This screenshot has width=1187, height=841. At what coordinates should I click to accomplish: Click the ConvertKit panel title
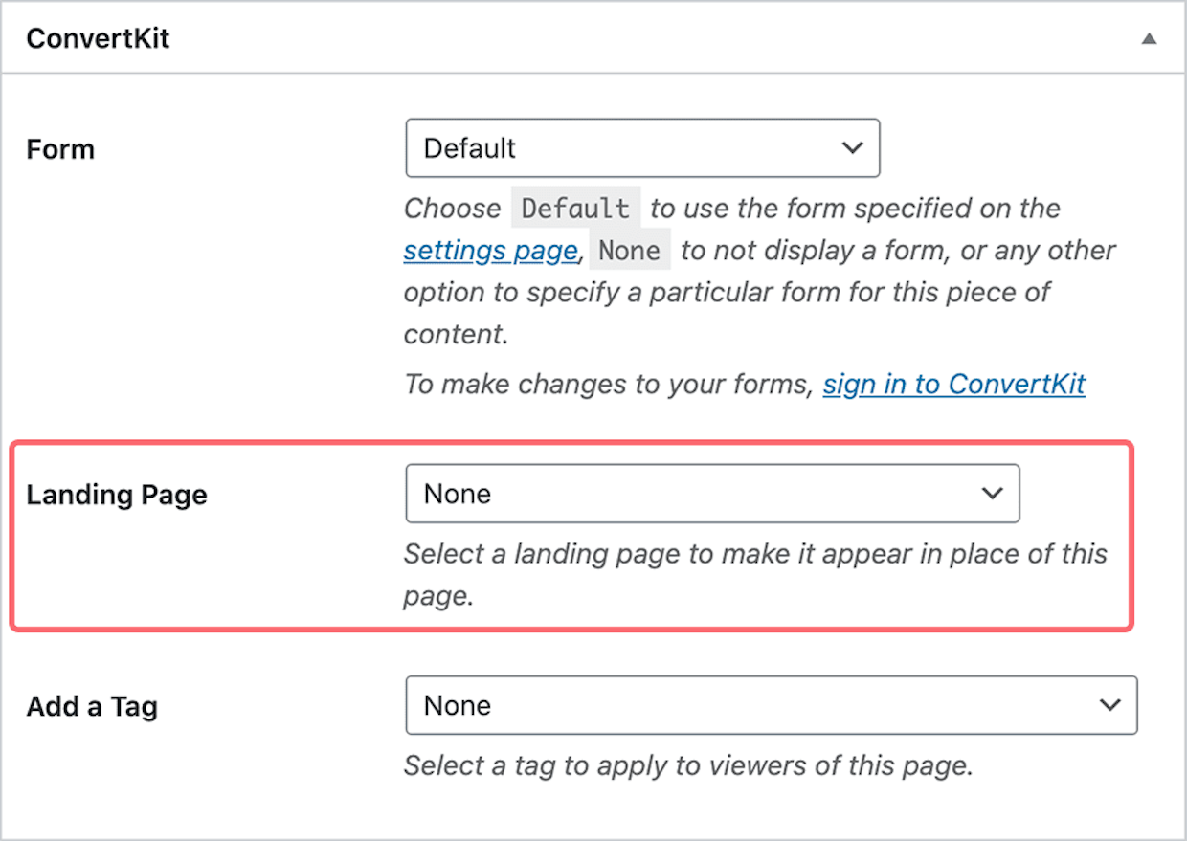99,39
